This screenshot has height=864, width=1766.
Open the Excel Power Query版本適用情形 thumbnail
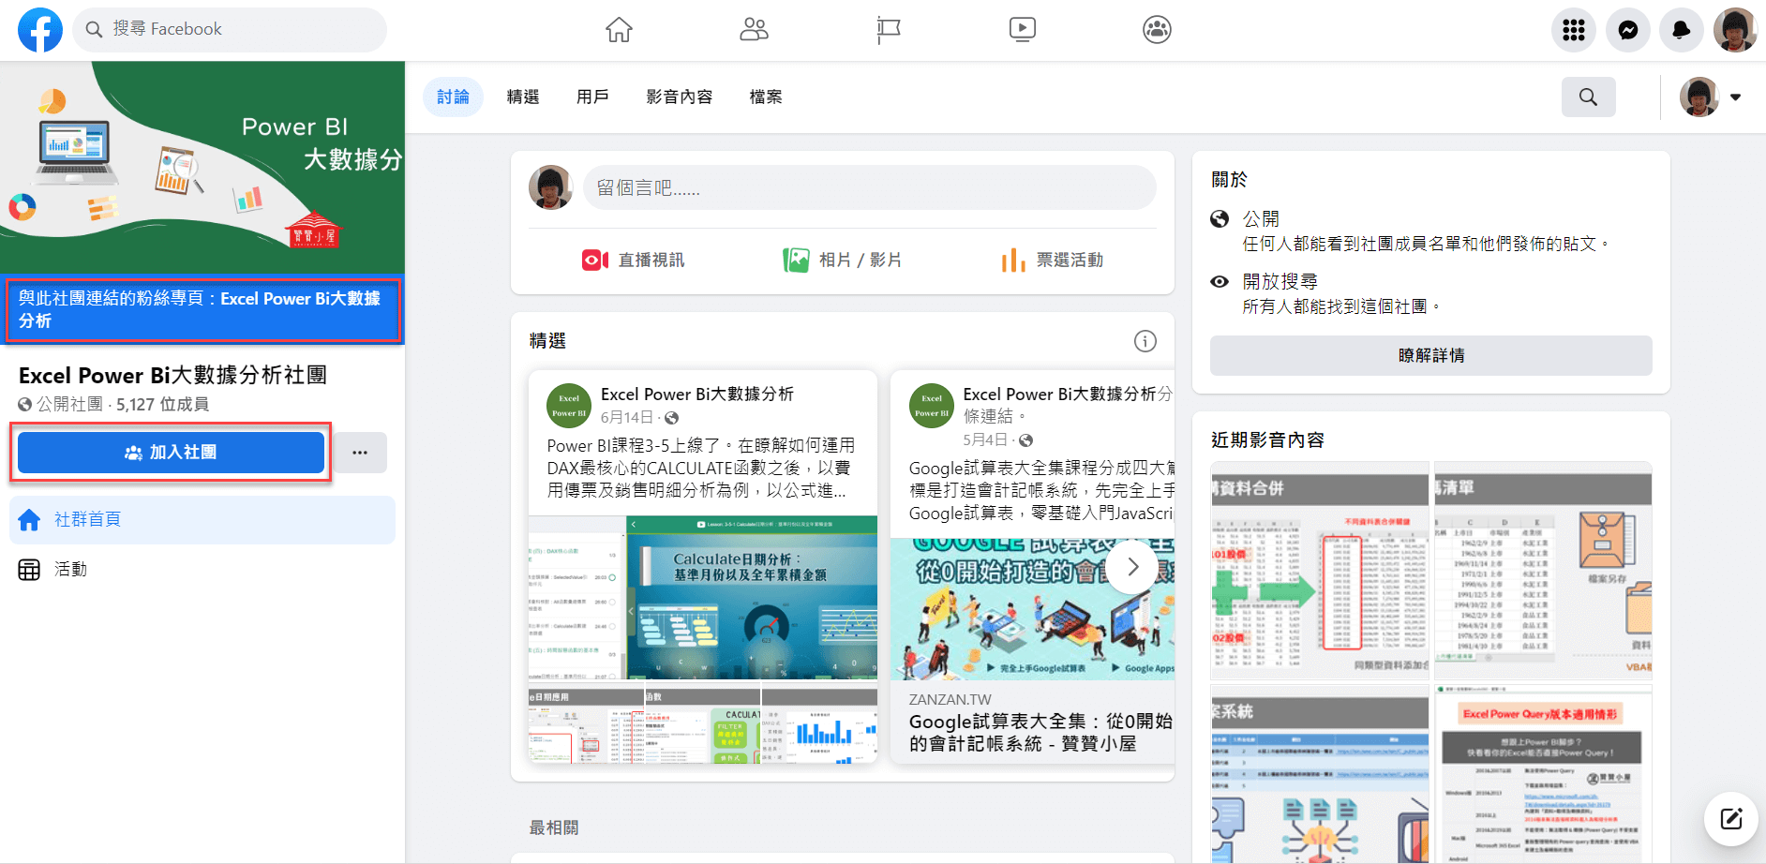point(1543,774)
